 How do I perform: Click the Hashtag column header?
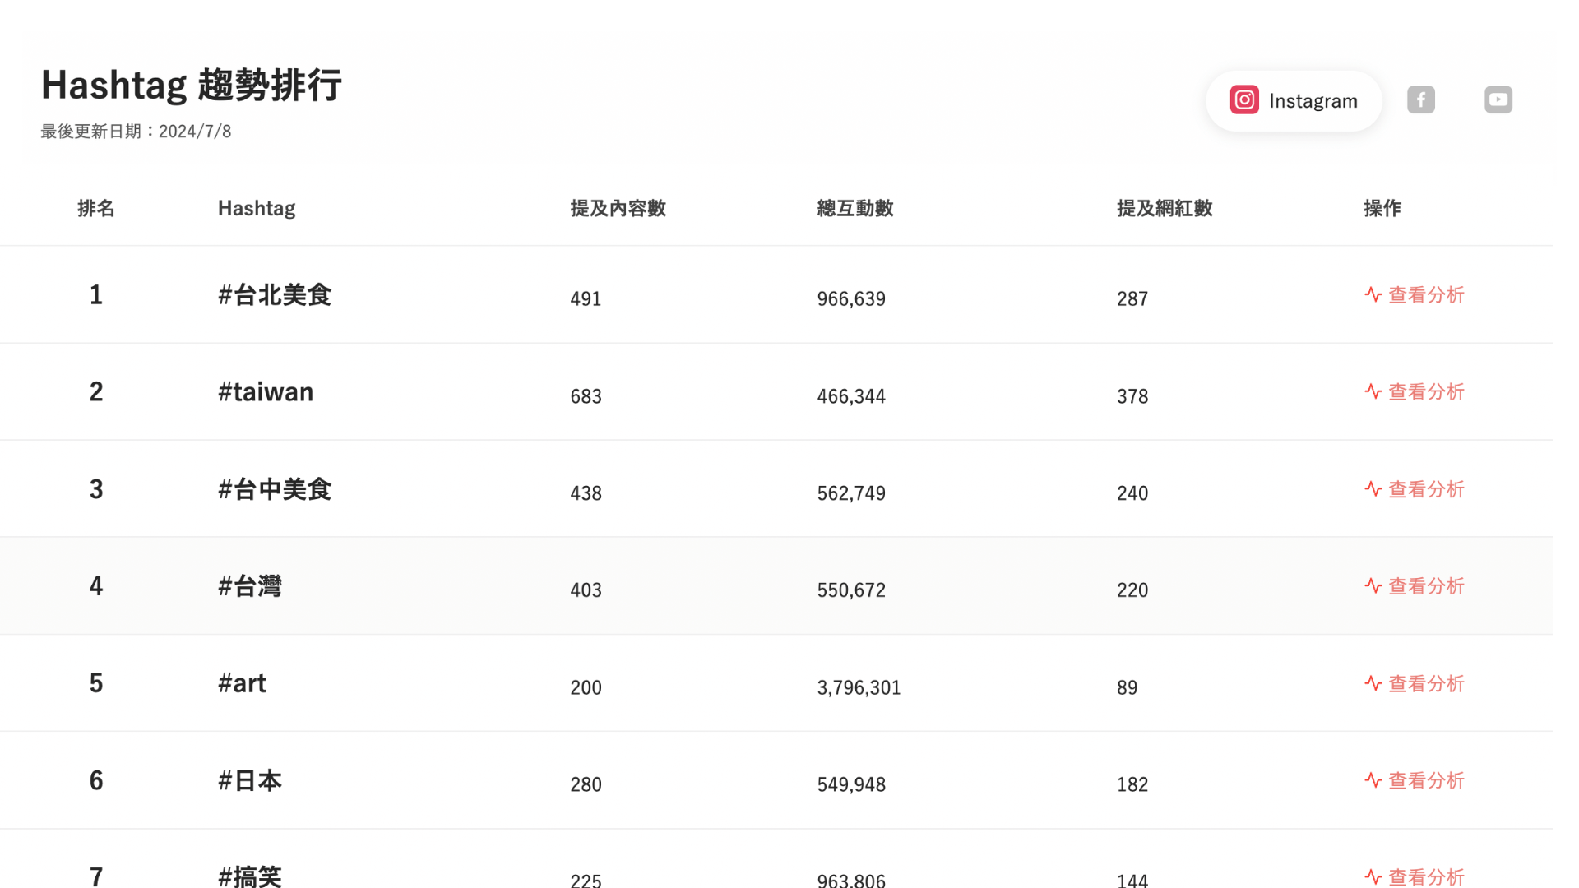[x=257, y=208]
